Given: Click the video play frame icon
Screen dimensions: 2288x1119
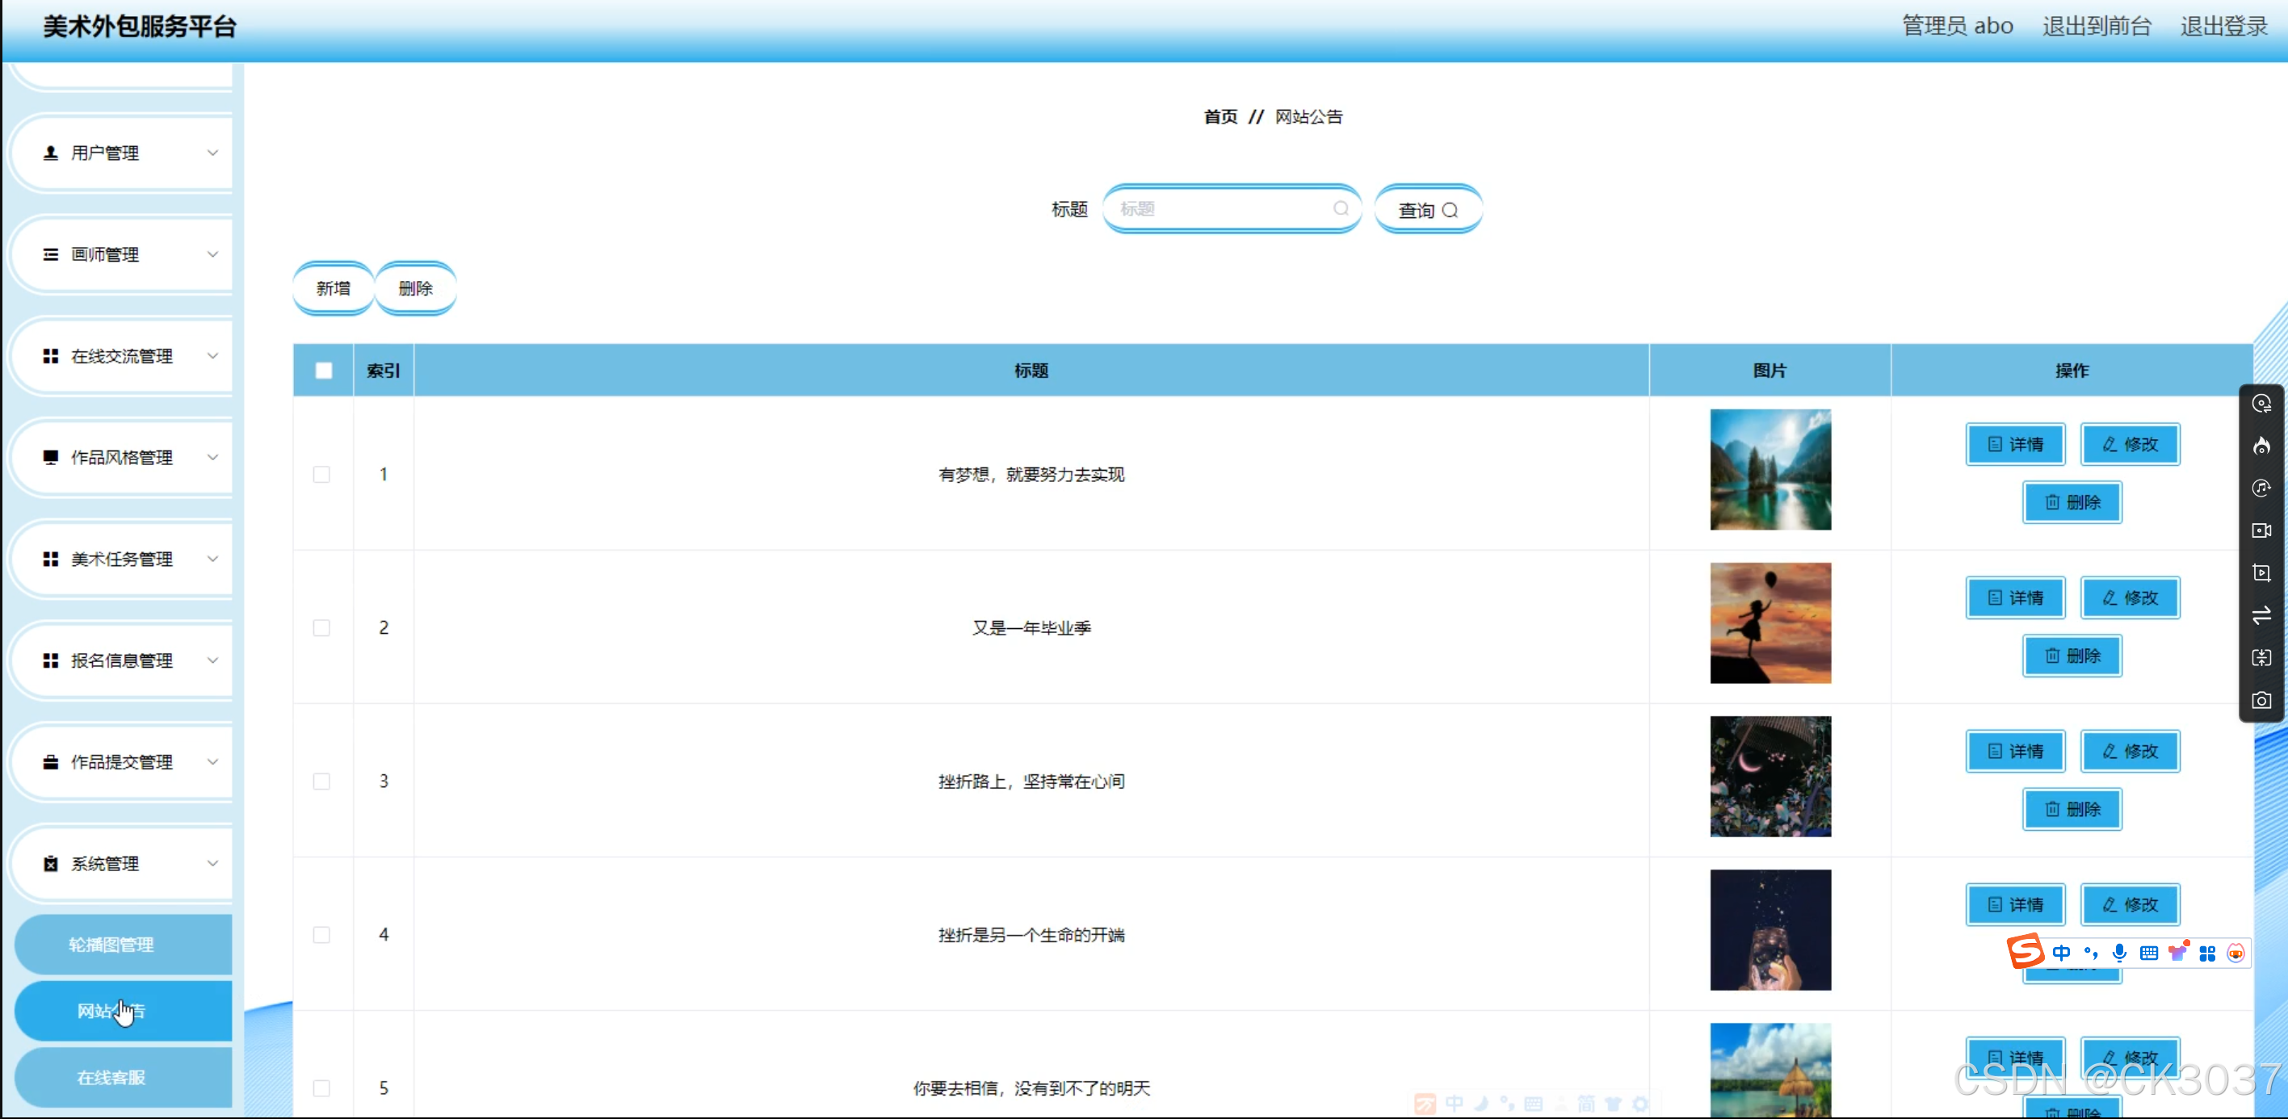Looking at the screenshot, I should (x=2262, y=573).
